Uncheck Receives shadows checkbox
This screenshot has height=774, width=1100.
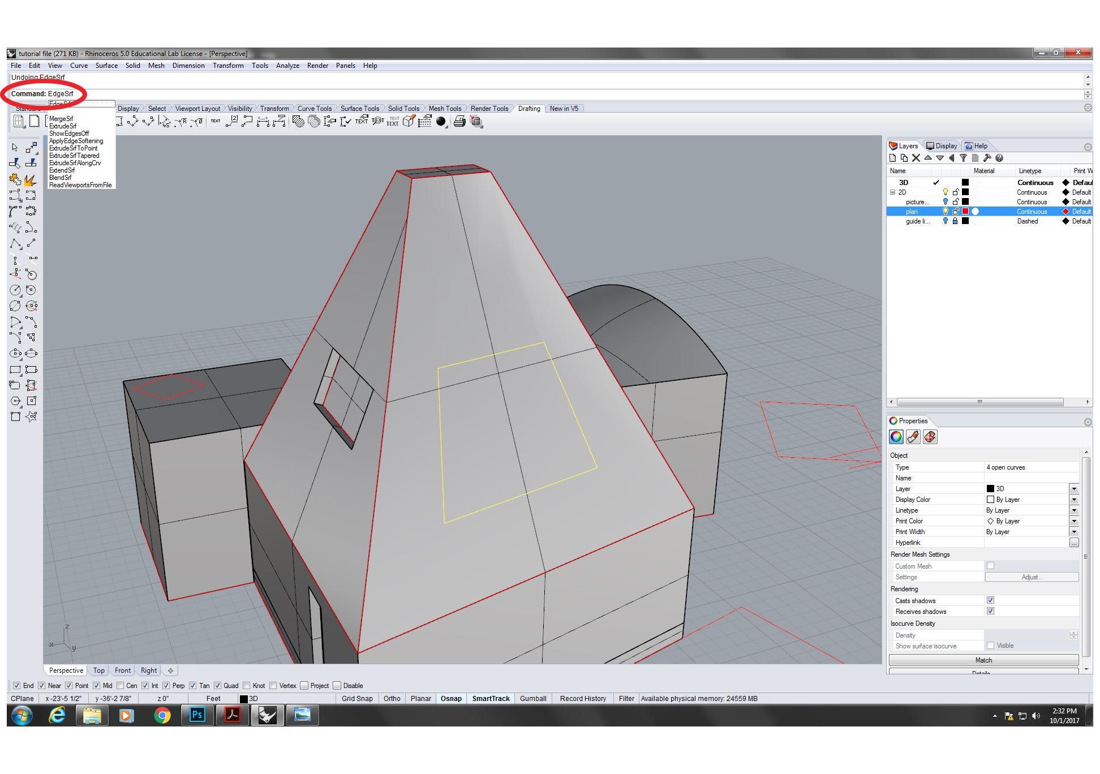click(990, 611)
